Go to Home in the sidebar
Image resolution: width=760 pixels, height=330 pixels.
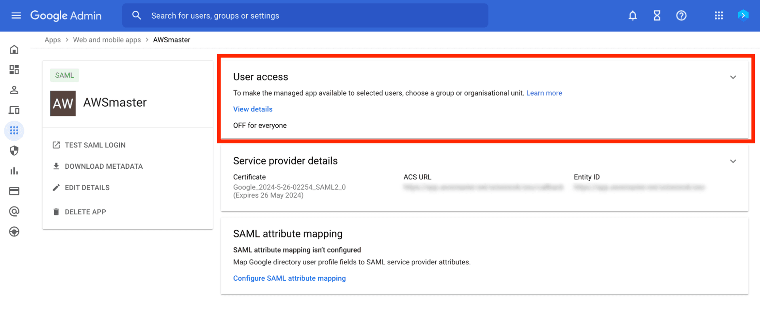[x=14, y=49]
